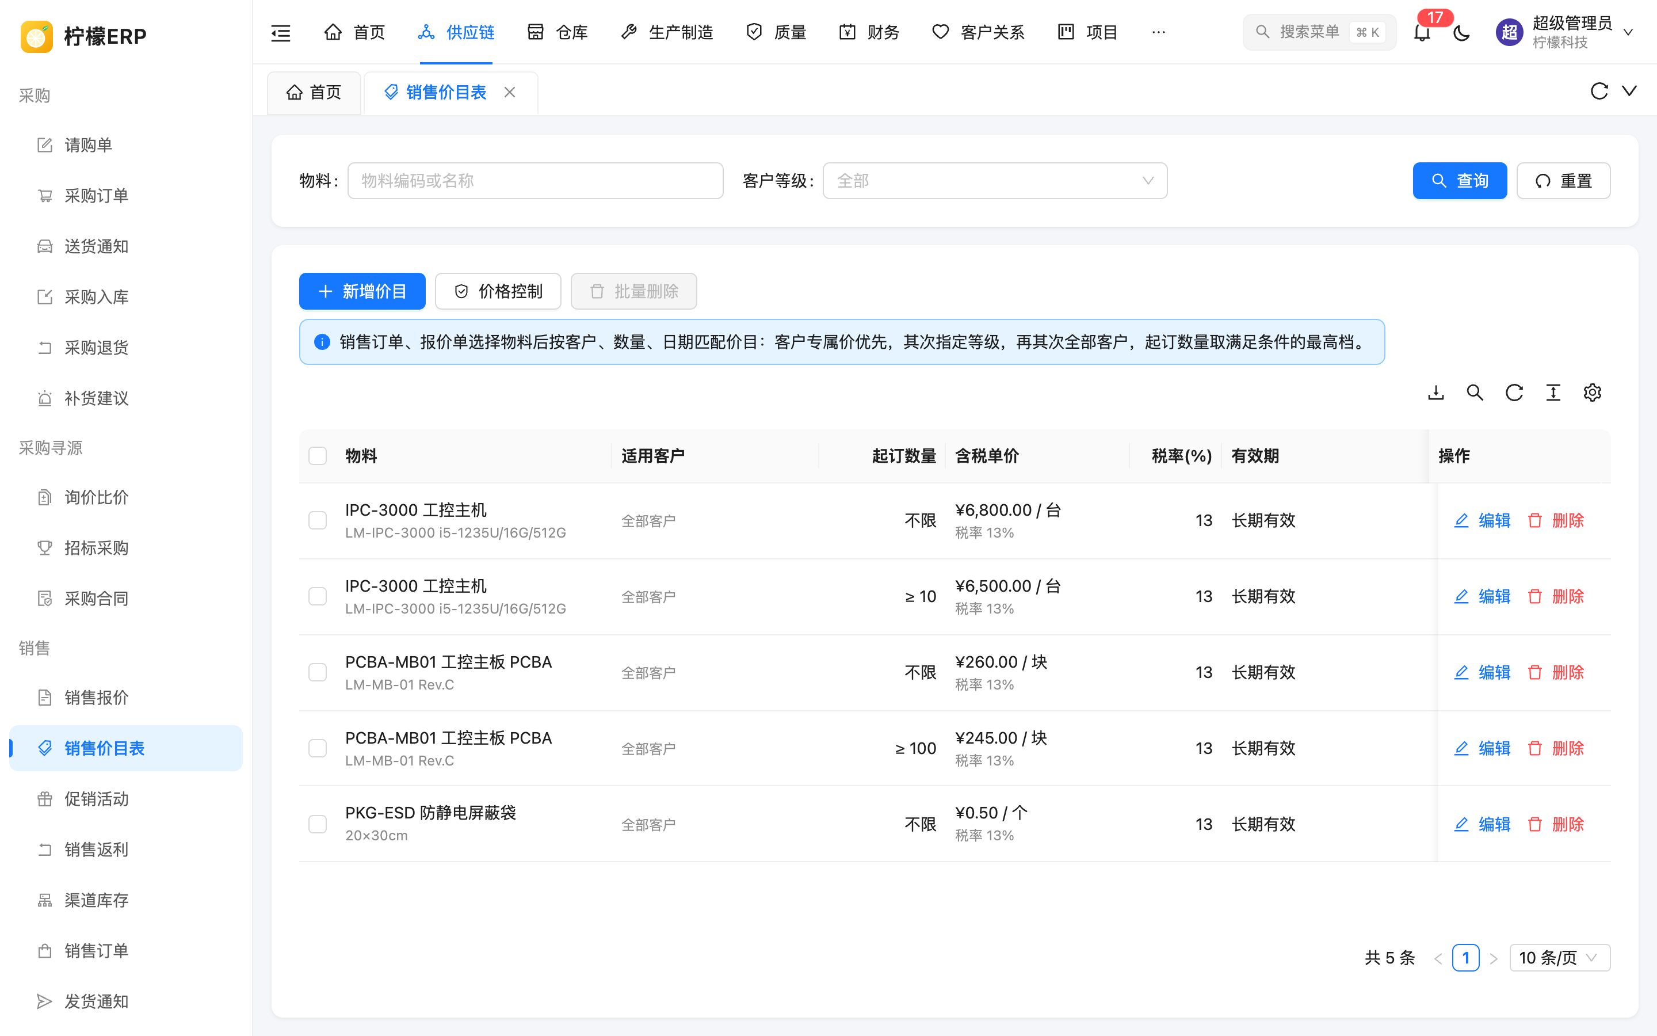Close the 销售价目表 tab
The image size is (1657, 1036).
[509, 93]
